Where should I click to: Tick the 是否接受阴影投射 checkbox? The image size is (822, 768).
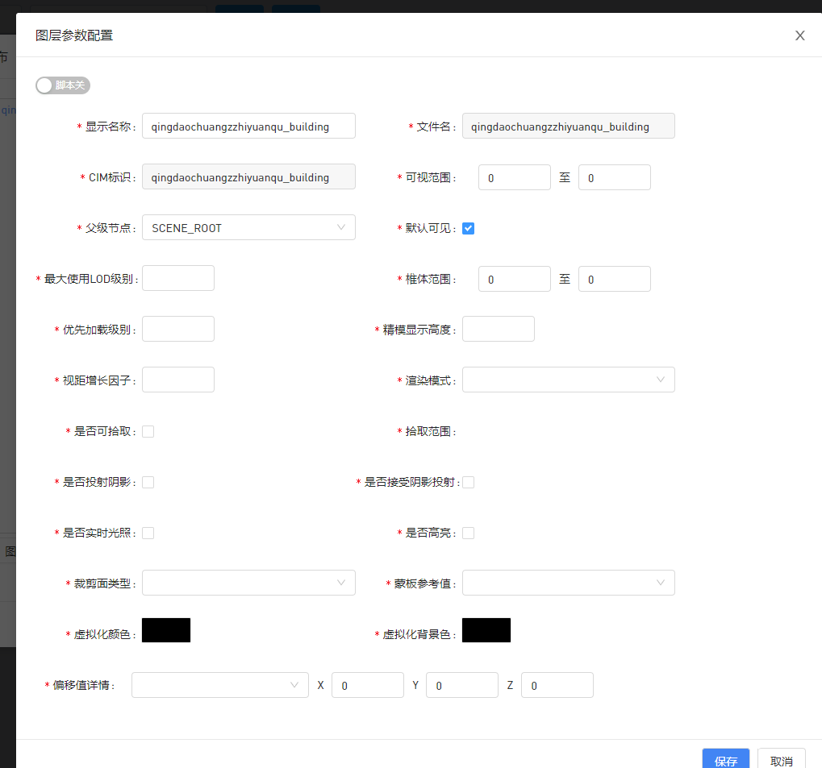(x=468, y=482)
